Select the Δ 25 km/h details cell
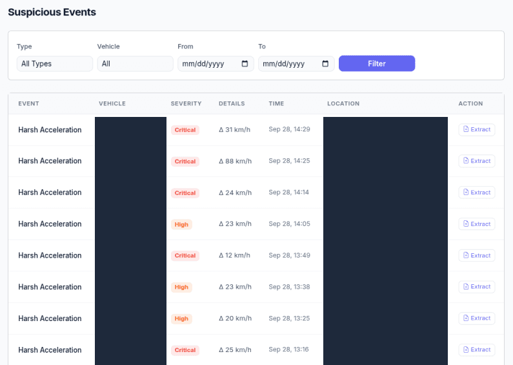This screenshot has width=513, height=365. coord(236,349)
